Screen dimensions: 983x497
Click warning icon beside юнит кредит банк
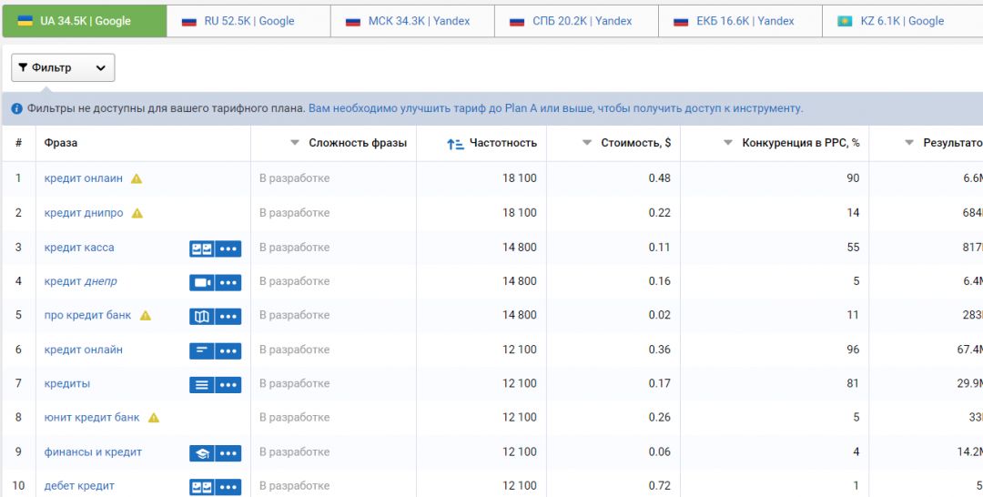(x=154, y=418)
